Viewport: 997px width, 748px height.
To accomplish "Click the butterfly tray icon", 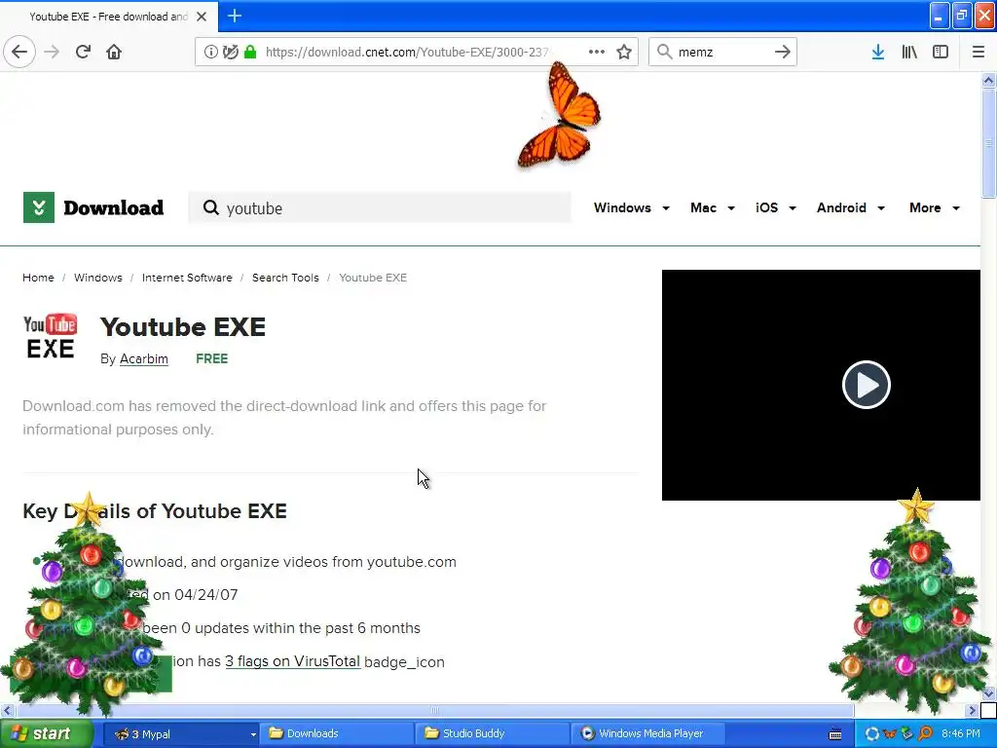I will coord(890,734).
